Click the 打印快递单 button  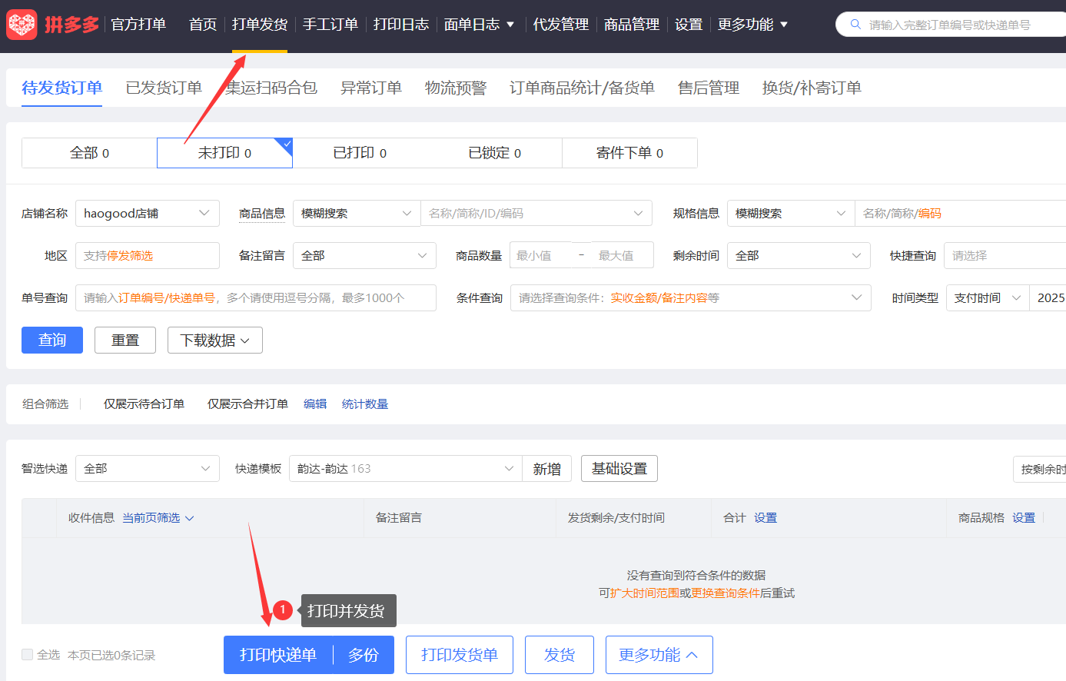[278, 655]
